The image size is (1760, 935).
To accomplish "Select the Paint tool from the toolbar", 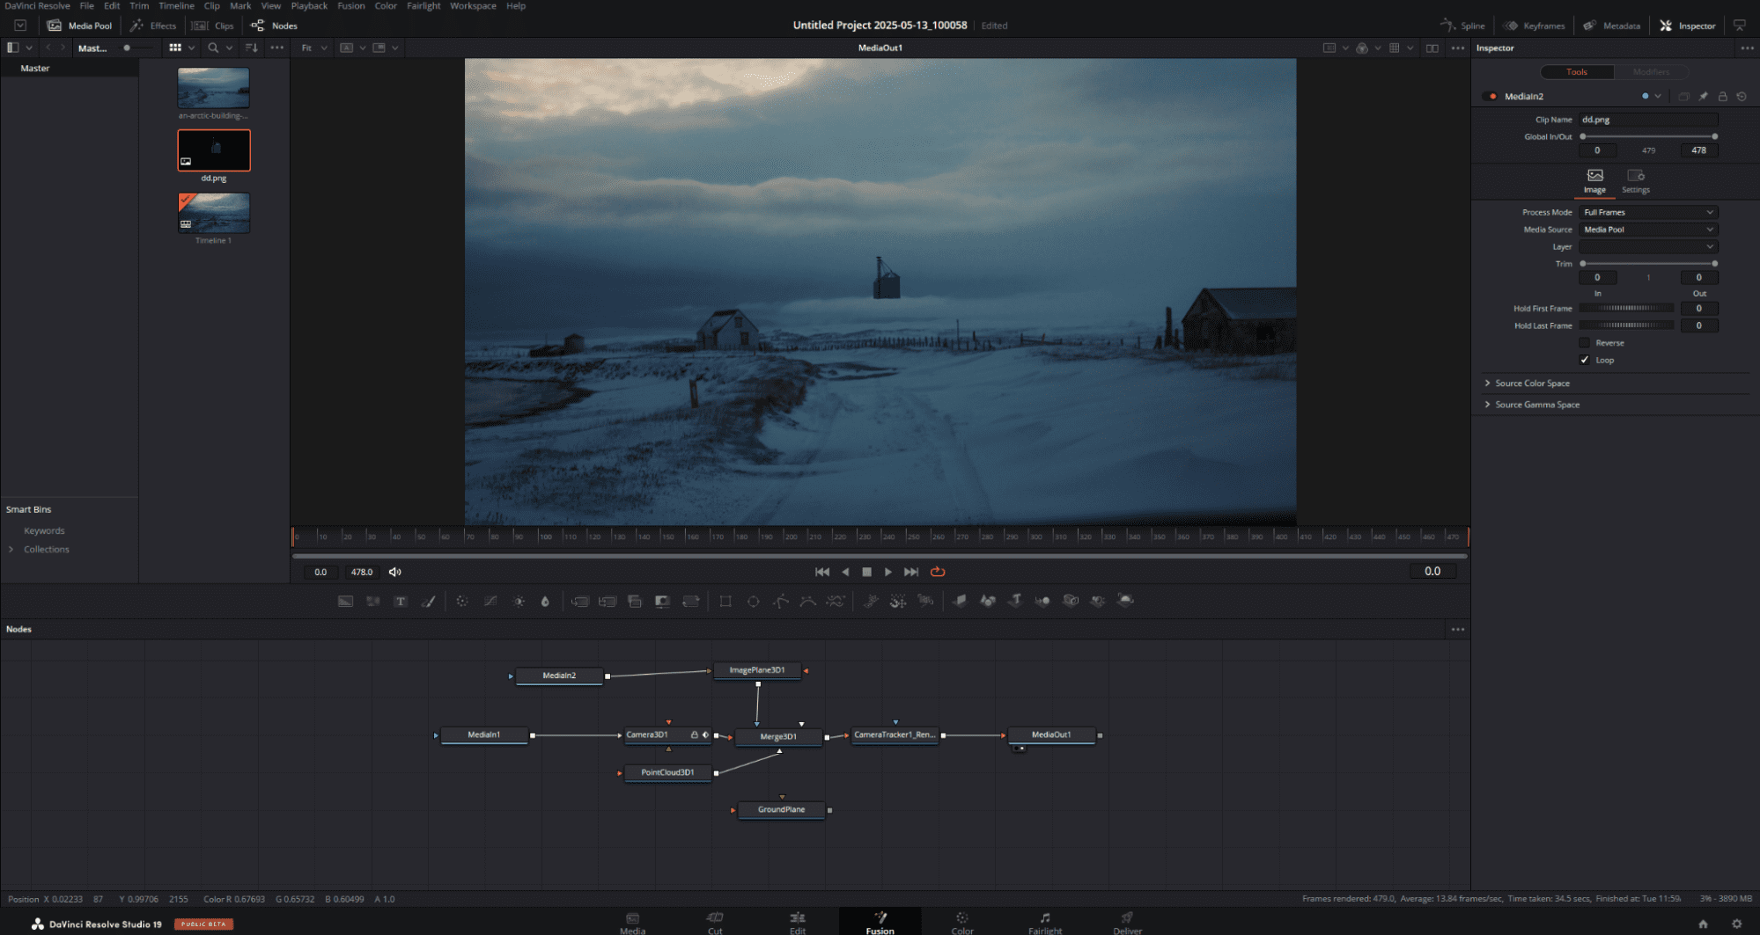I will [x=430, y=601].
